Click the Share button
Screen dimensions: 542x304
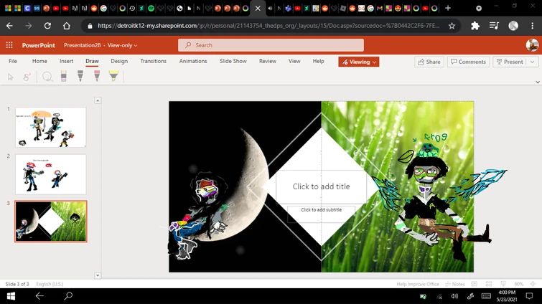pyautogui.click(x=429, y=62)
